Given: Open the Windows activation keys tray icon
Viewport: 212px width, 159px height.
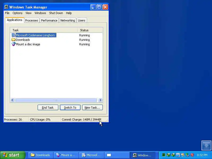Looking at the screenshot, I should [183, 155].
